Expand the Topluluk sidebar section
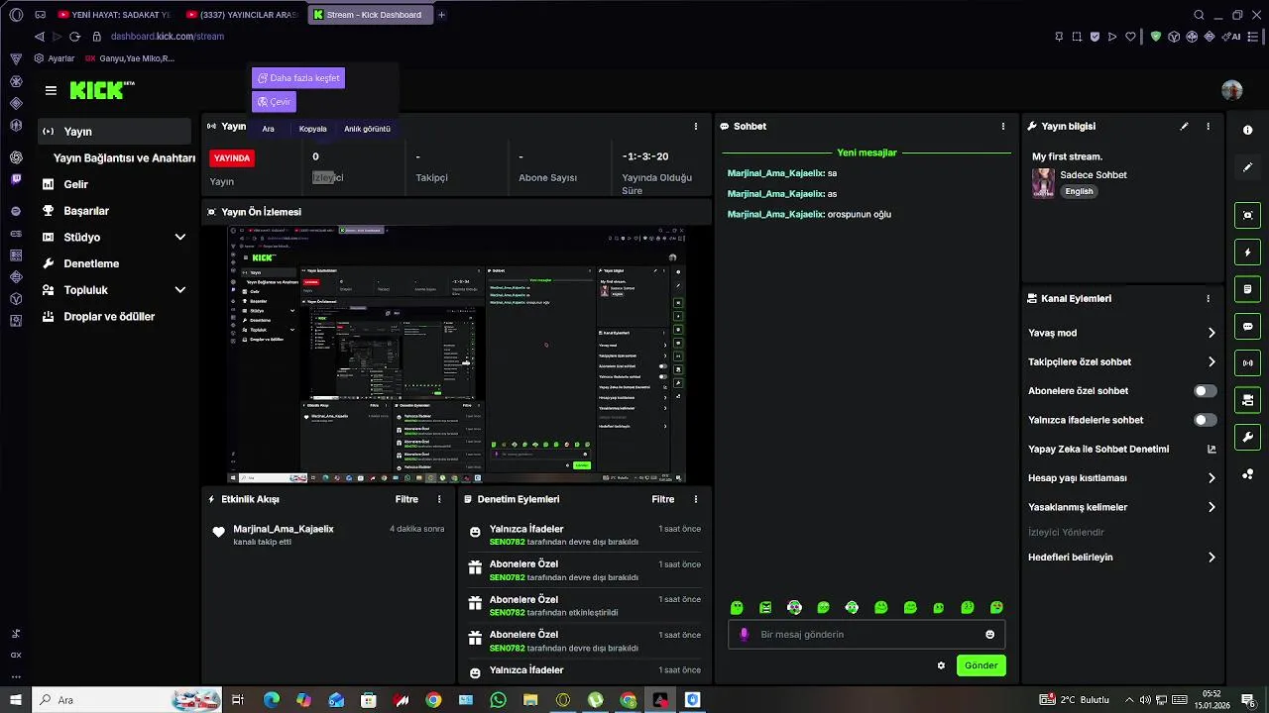Image resolution: width=1269 pixels, height=713 pixels. [x=180, y=290]
